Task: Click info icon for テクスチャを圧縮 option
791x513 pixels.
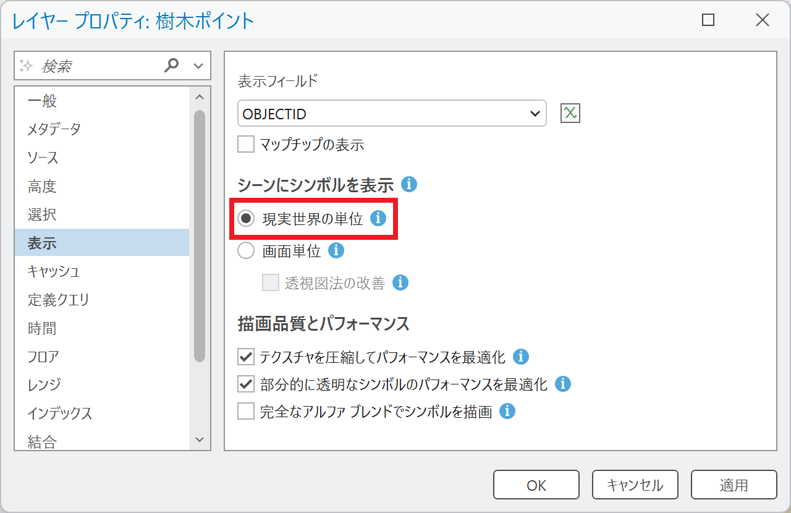Action: click(x=521, y=357)
